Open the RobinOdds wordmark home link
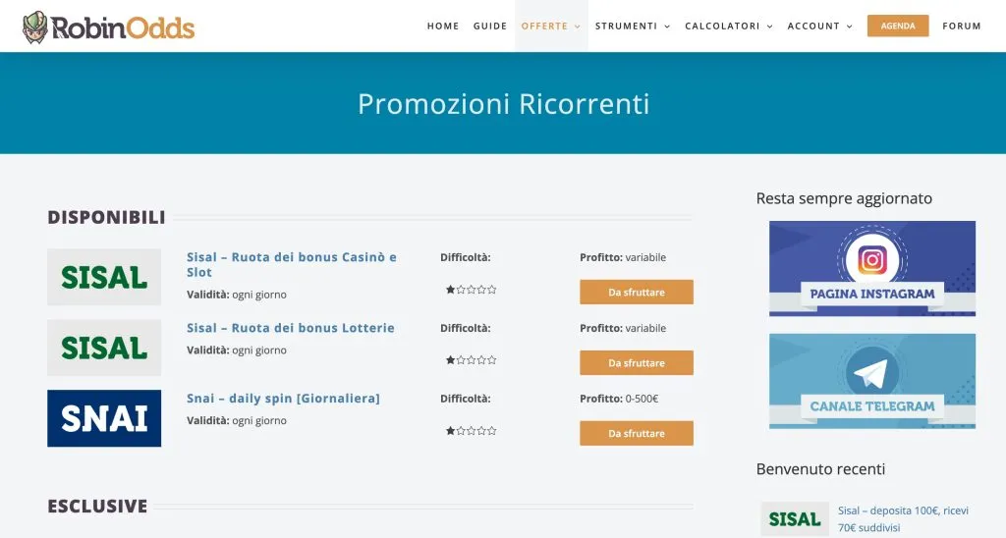This screenshot has width=1006, height=538. click(123, 27)
